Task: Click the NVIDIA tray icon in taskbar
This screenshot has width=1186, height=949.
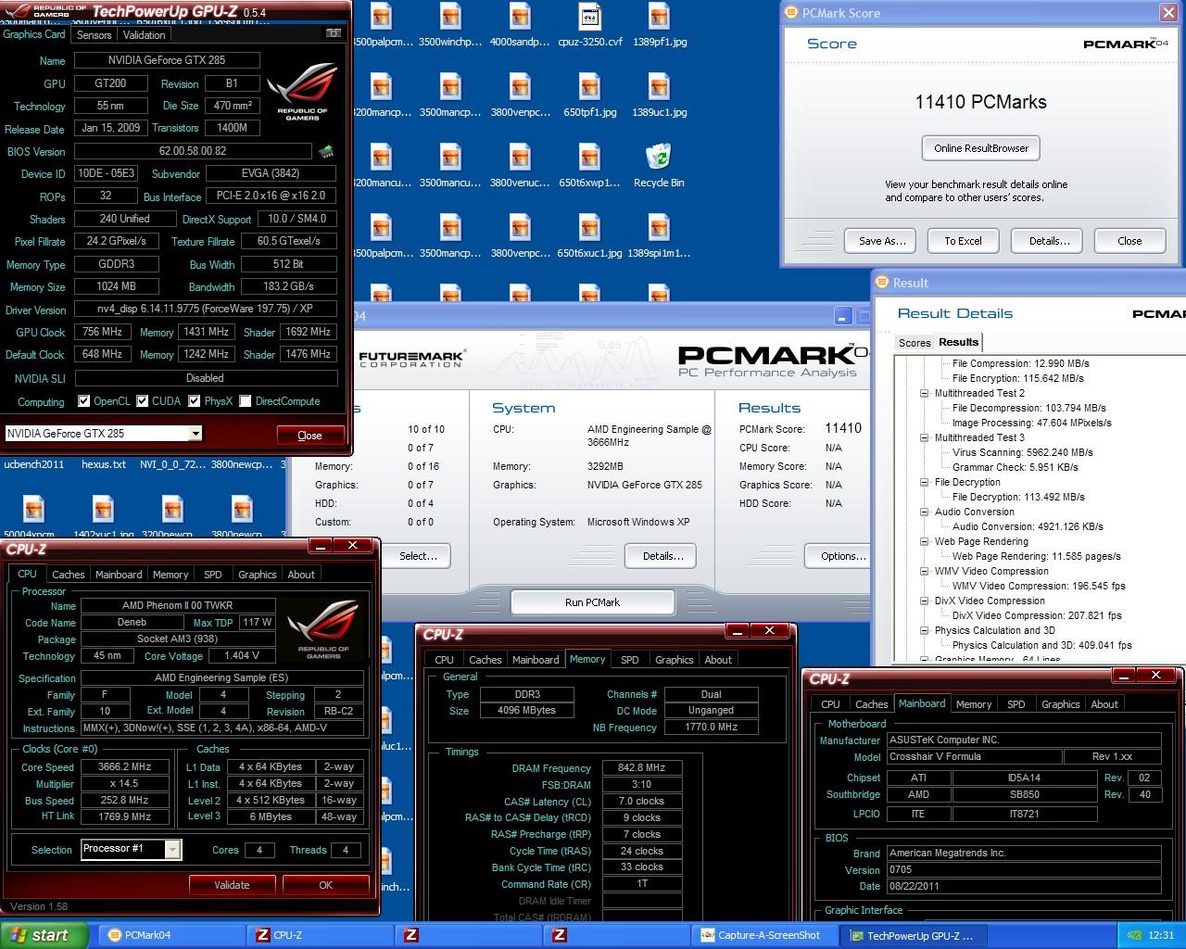Action: pyautogui.click(x=1135, y=936)
